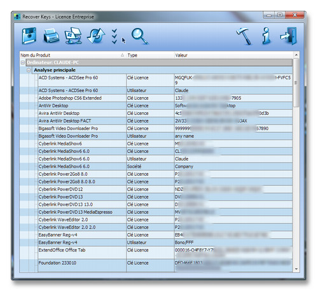Viewport: 318px width, 292px height.
Task: Click the exit door icon
Action: [288, 36]
